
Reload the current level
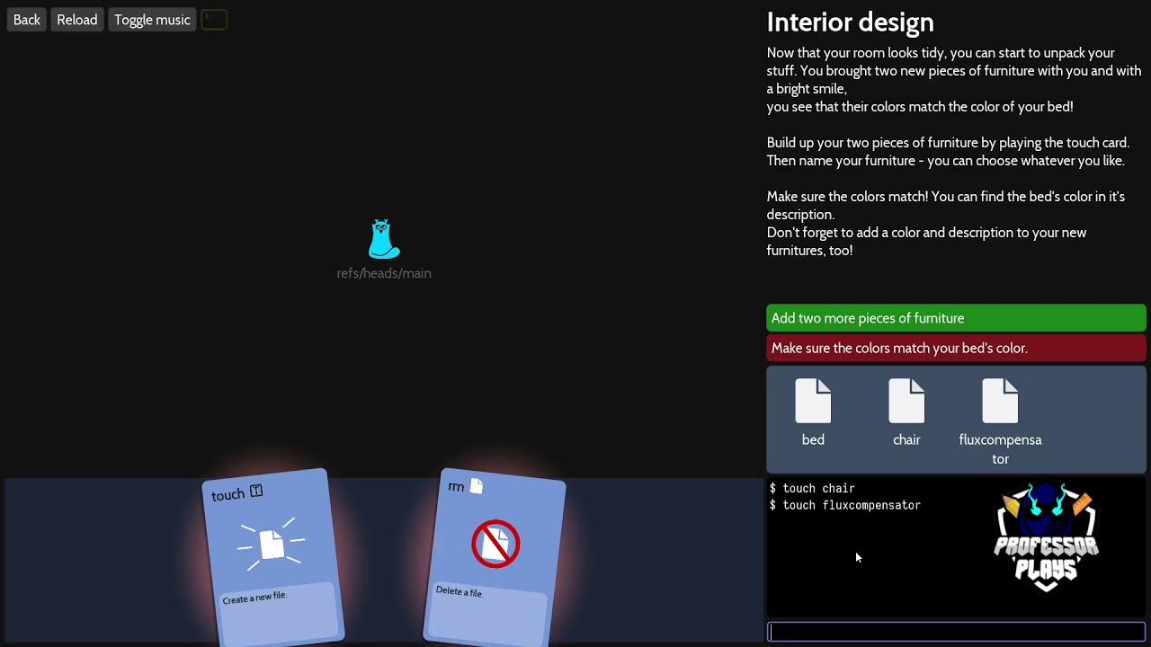tap(77, 20)
